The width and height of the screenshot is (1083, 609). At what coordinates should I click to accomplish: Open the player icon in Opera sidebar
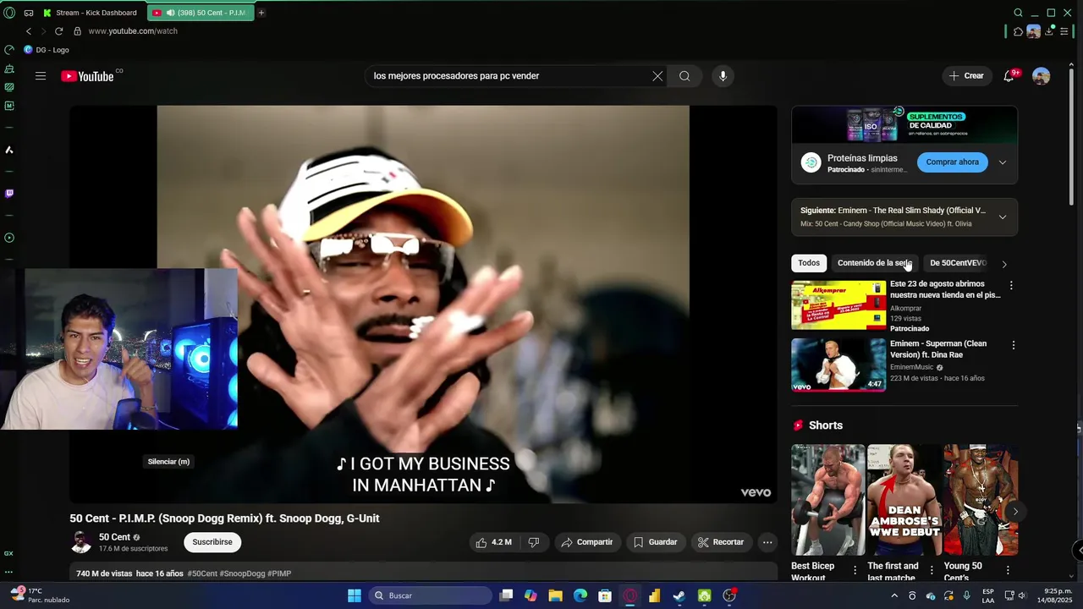pyautogui.click(x=9, y=238)
